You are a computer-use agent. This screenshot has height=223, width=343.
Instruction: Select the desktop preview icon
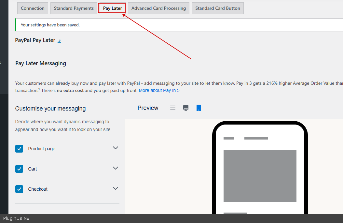tap(186, 108)
